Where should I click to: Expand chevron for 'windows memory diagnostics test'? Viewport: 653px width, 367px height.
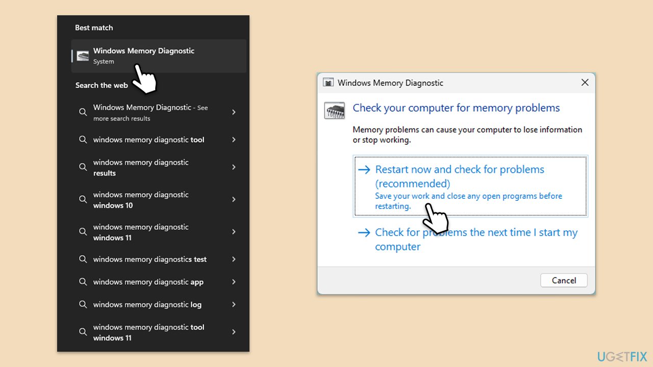(234, 259)
